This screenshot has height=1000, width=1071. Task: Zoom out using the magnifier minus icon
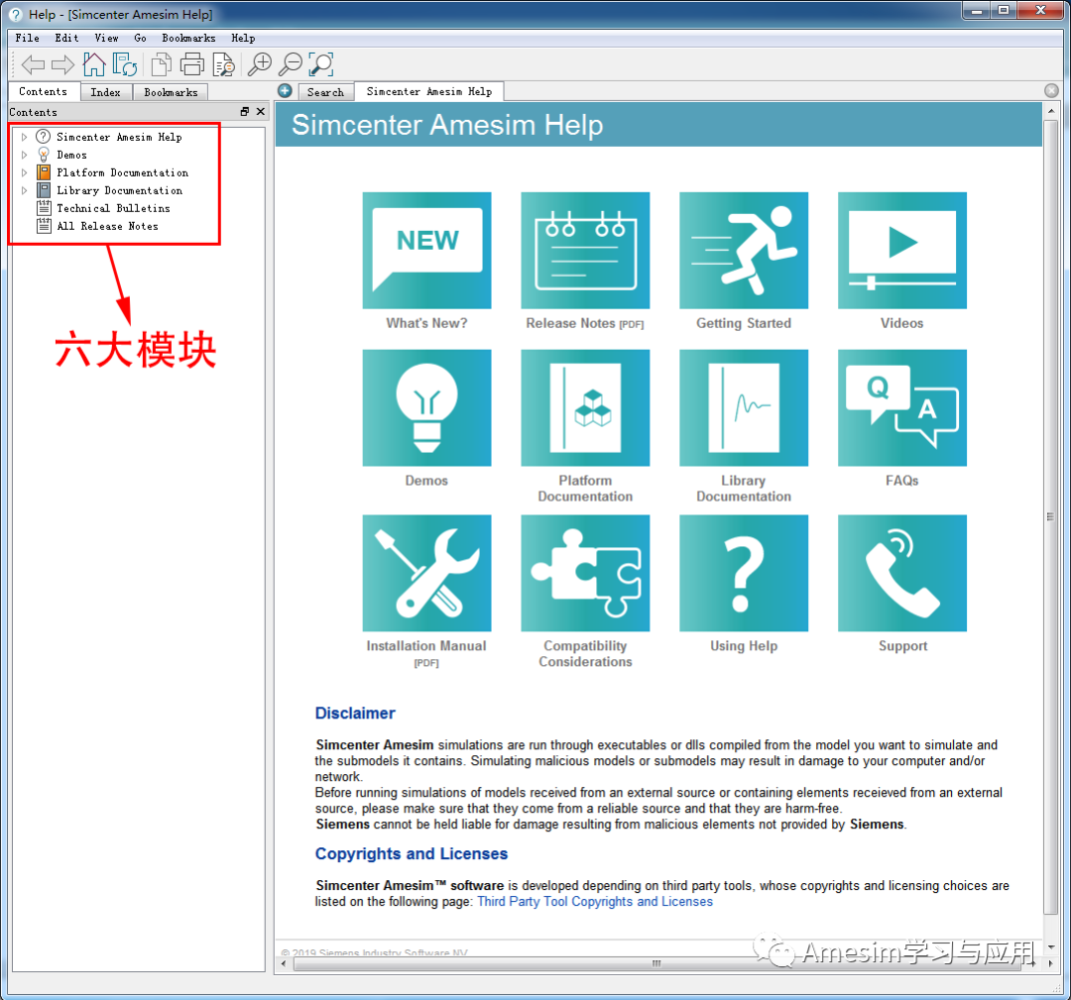tap(290, 63)
